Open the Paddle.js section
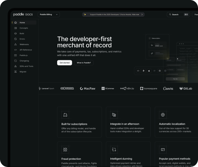The image size is (198, 167). [x=24, y=55]
